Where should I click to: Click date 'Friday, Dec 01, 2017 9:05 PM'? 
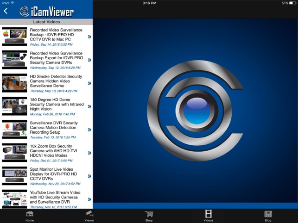click(x=51, y=161)
